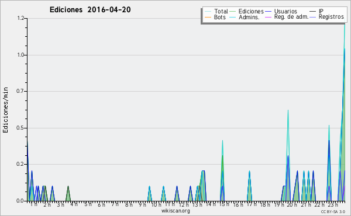Click the Ediciones/min y-axis label
This screenshot has width=351, height=216.
5,110
